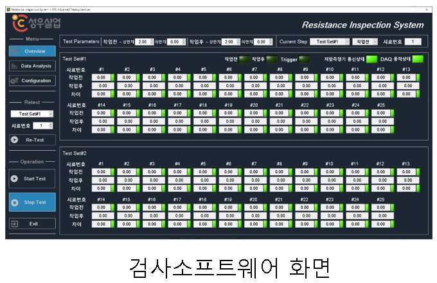Image resolution: width=437 pixels, height=283 pixels.
Task: Click the Start Test play icon
Action: [x=14, y=178]
